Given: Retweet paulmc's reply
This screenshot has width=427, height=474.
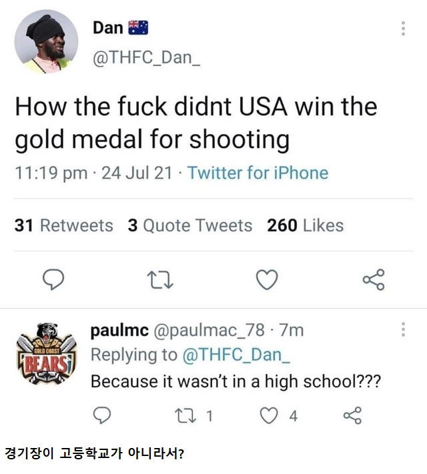Looking at the screenshot, I should tap(185, 415).
